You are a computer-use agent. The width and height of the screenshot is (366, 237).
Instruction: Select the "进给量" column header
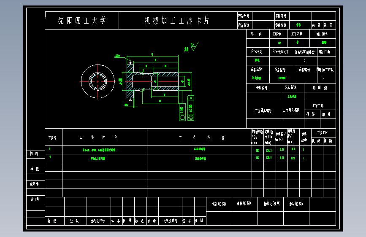coord(281,137)
